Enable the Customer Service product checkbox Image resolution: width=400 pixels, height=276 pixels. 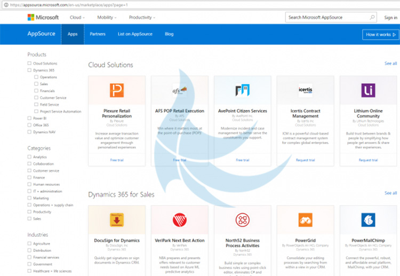click(36, 98)
